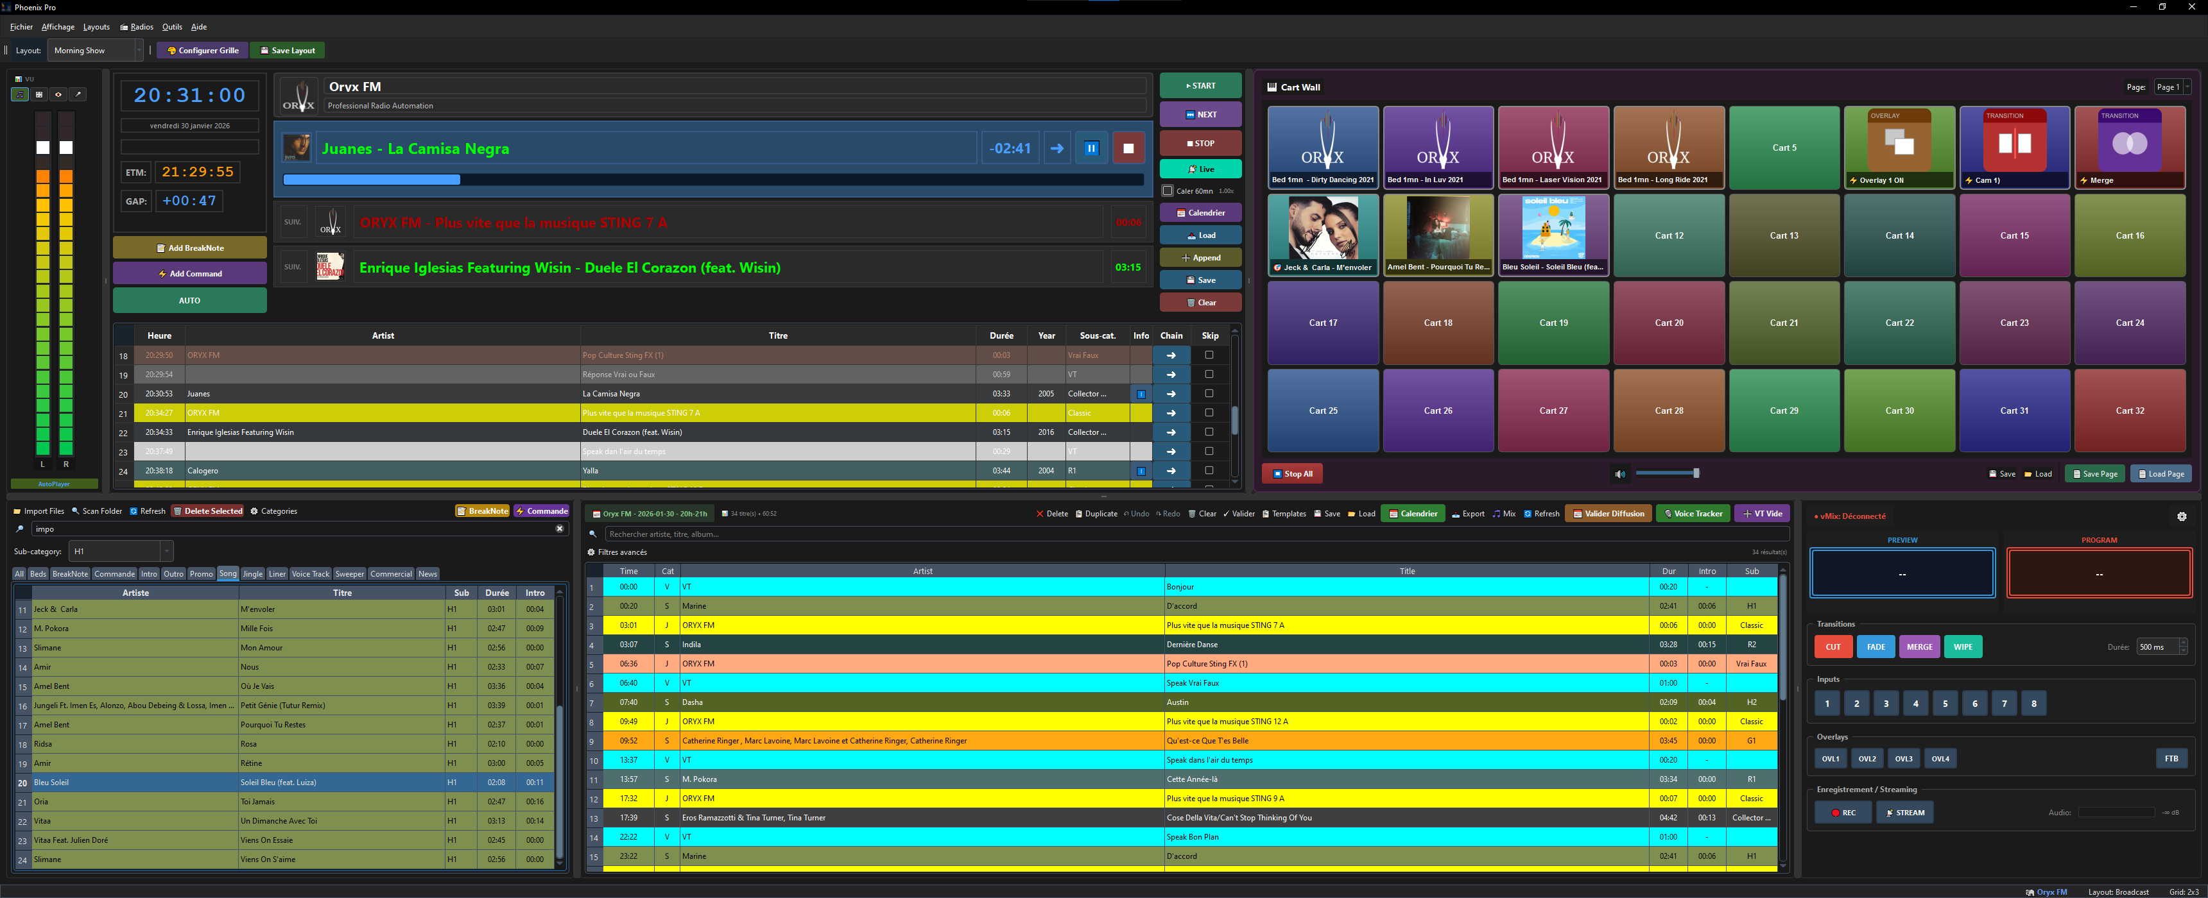Image resolution: width=2208 pixels, height=898 pixels.
Task: Check the Skip box on the Juanes row
Action: pyautogui.click(x=1209, y=393)
